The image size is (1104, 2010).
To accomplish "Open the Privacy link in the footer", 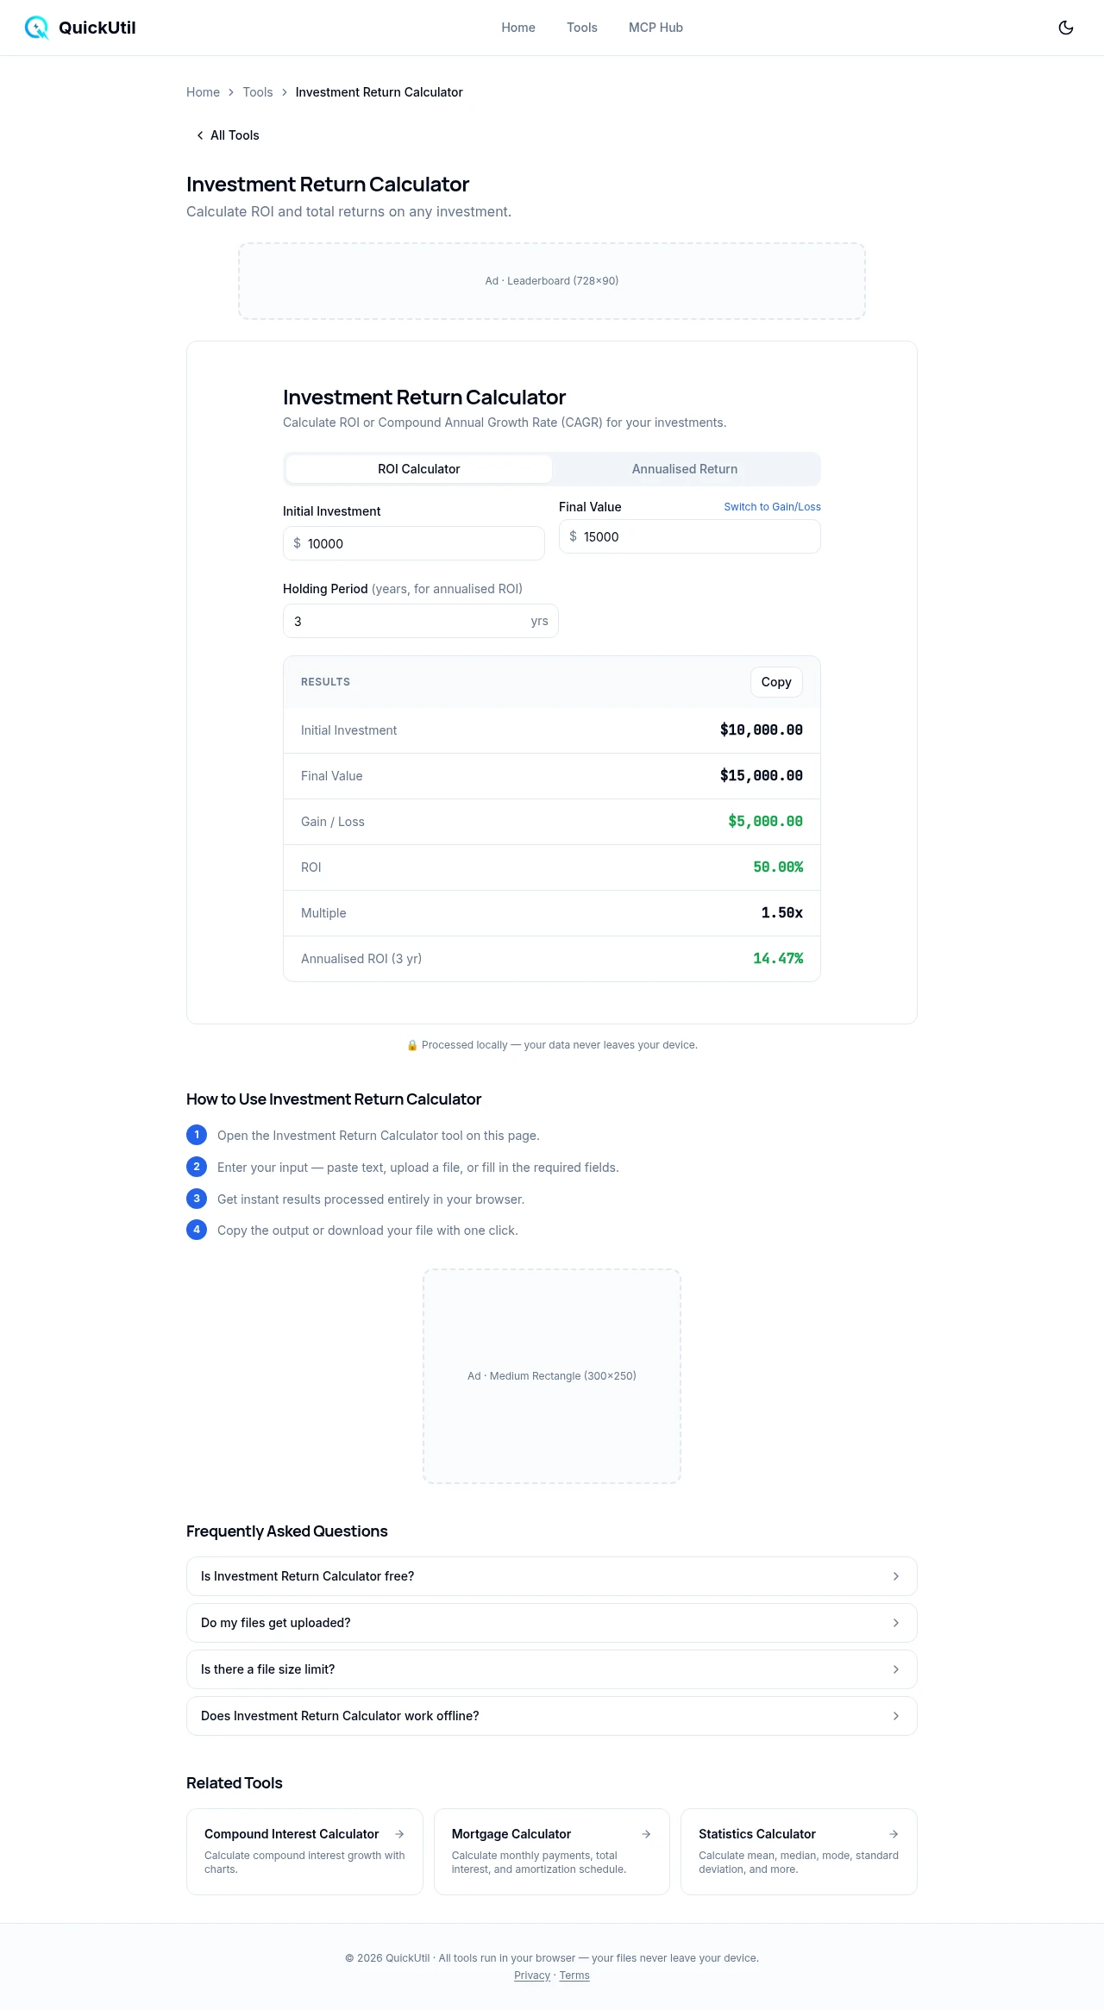I will pyautogui.click(x=532, y=1976).
